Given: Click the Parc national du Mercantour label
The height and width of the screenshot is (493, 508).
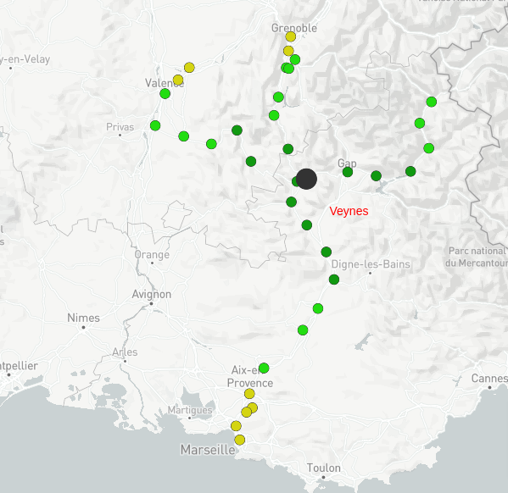Looking at the screenshot, I should tap(477, 257).
